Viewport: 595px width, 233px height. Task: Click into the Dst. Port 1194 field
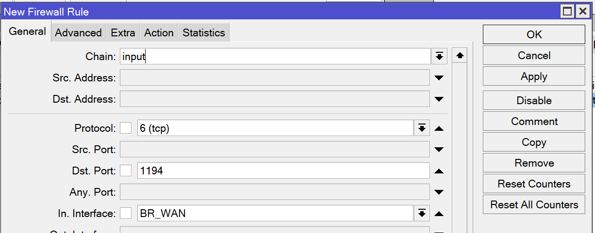coord(283,171)
